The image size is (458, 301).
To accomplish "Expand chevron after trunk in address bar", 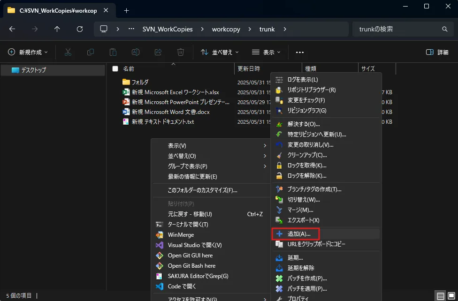I will click(x=285, y=29).
